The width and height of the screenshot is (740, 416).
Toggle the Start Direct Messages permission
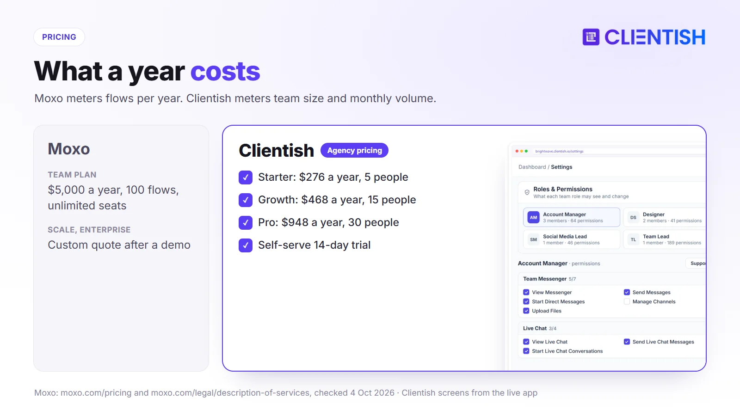(526, 301)
